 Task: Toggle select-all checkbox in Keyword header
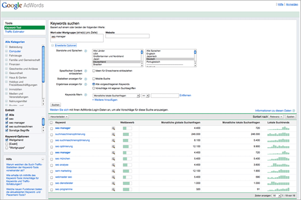click(51, 123)
